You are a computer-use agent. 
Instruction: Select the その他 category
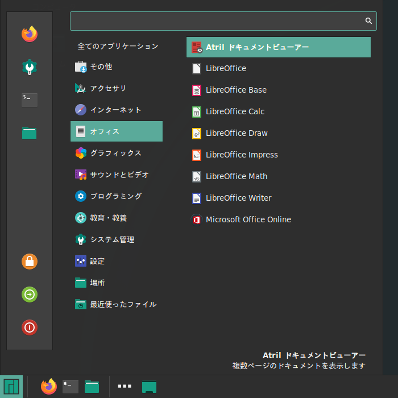(x=117, y=67)
